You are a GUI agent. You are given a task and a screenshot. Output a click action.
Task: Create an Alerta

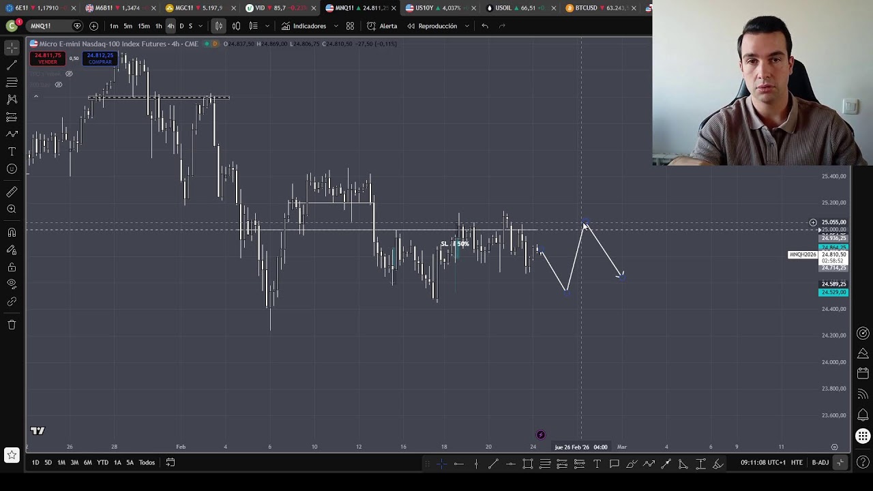click(382, 26)
